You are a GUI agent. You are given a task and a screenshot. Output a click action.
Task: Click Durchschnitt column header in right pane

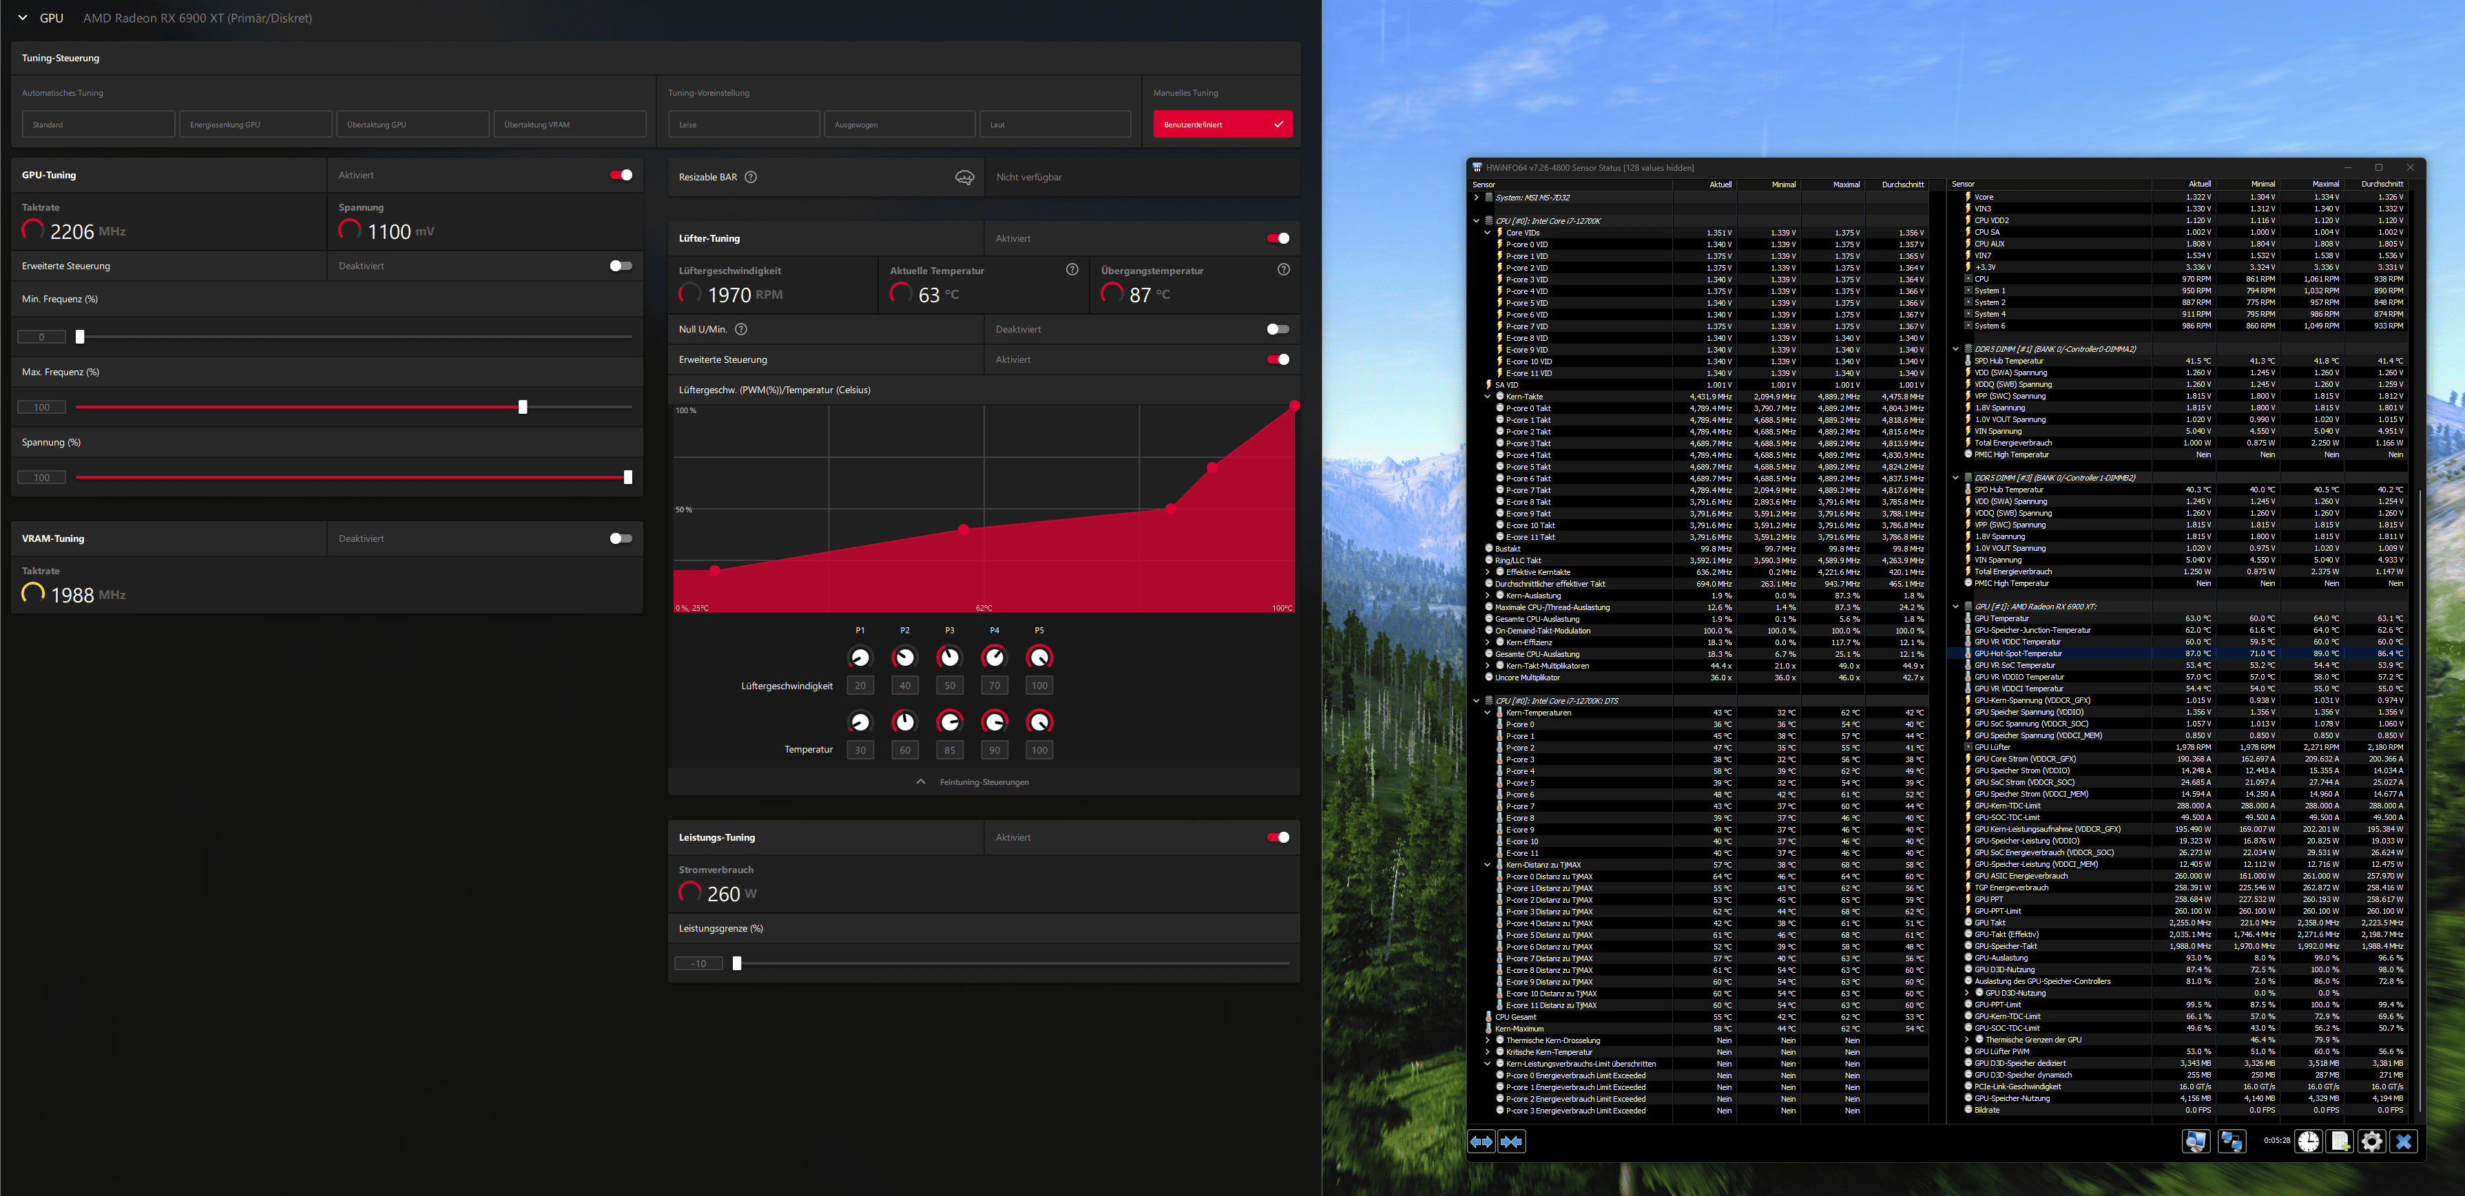[2376, 184]
